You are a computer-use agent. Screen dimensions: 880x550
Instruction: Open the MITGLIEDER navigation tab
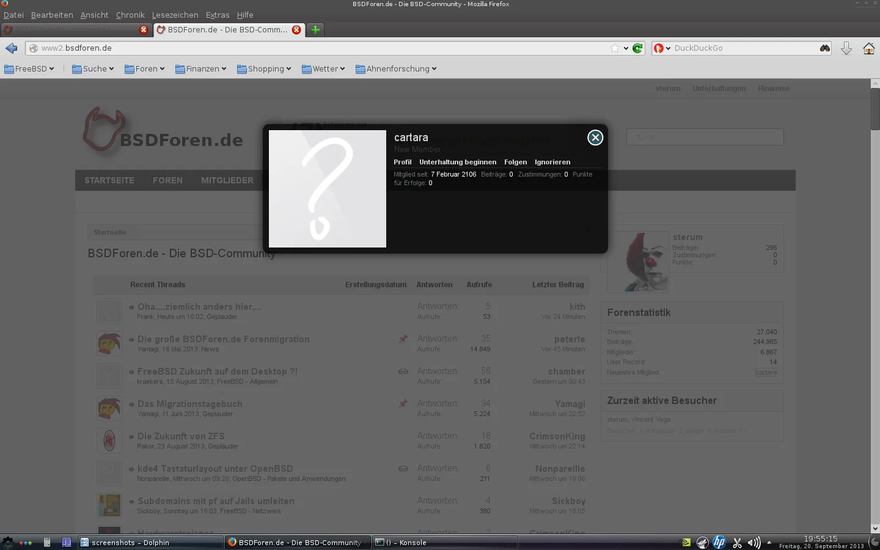pos(227,180)
